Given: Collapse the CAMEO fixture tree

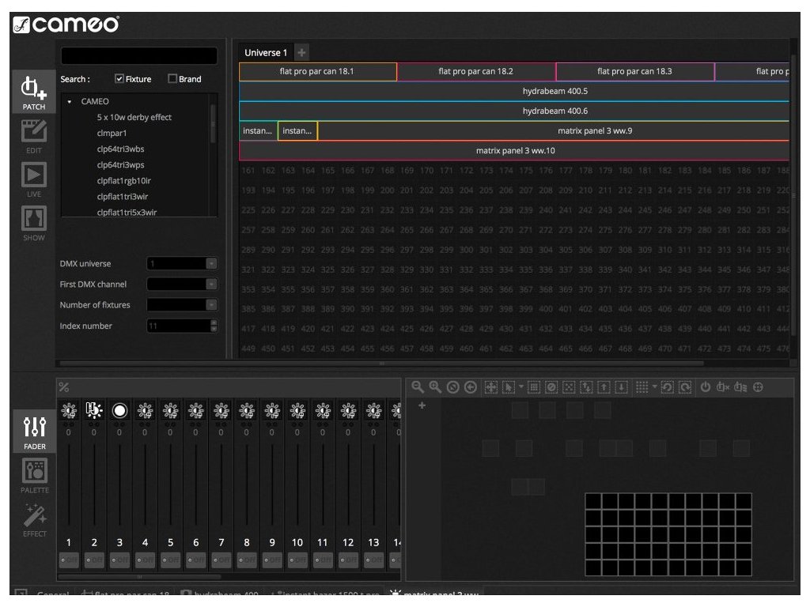Looking at the screenshot, I should tap(70, 102).
